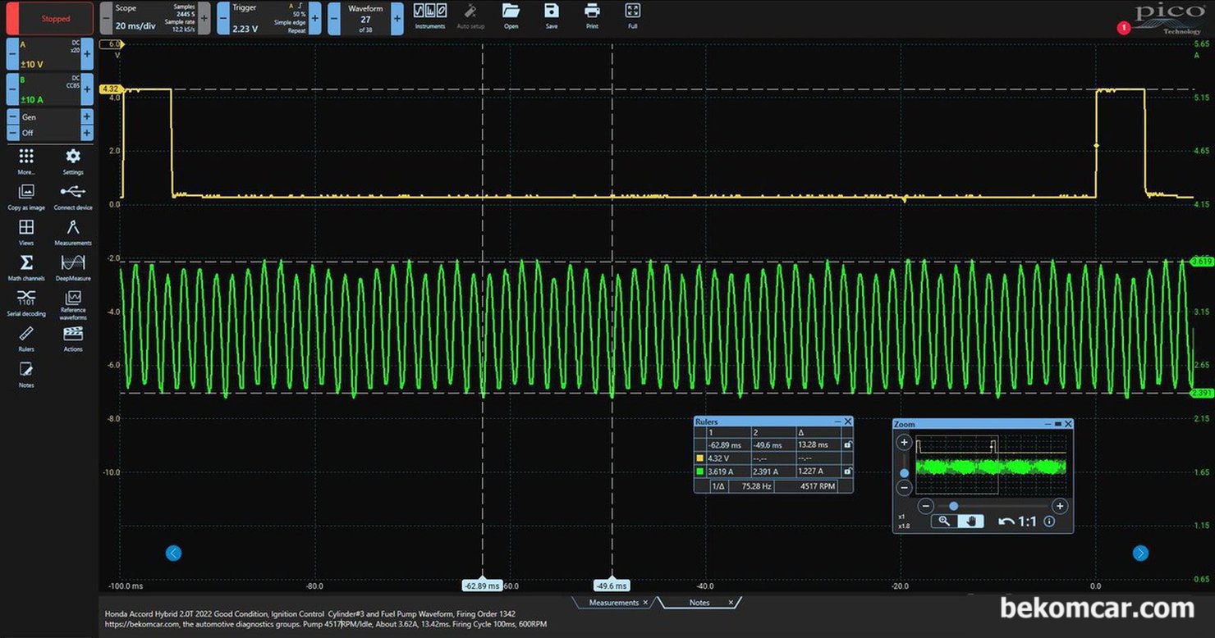Close the Measurements tab
Viewport: 1215px width, 638px height.
pos(645,603)
